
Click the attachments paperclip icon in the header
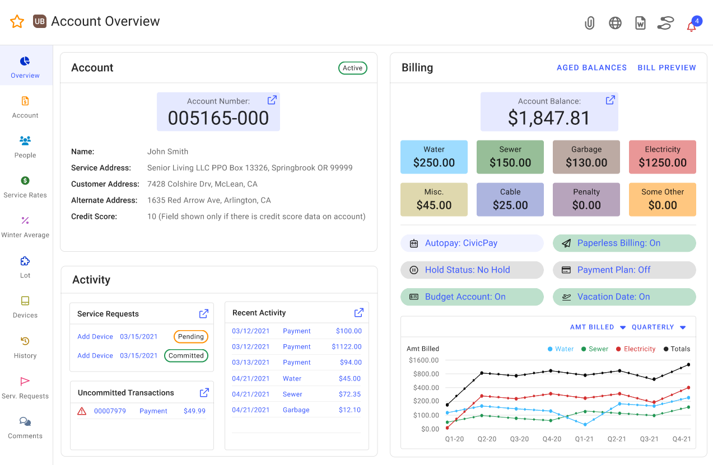(x=589, y=23)
